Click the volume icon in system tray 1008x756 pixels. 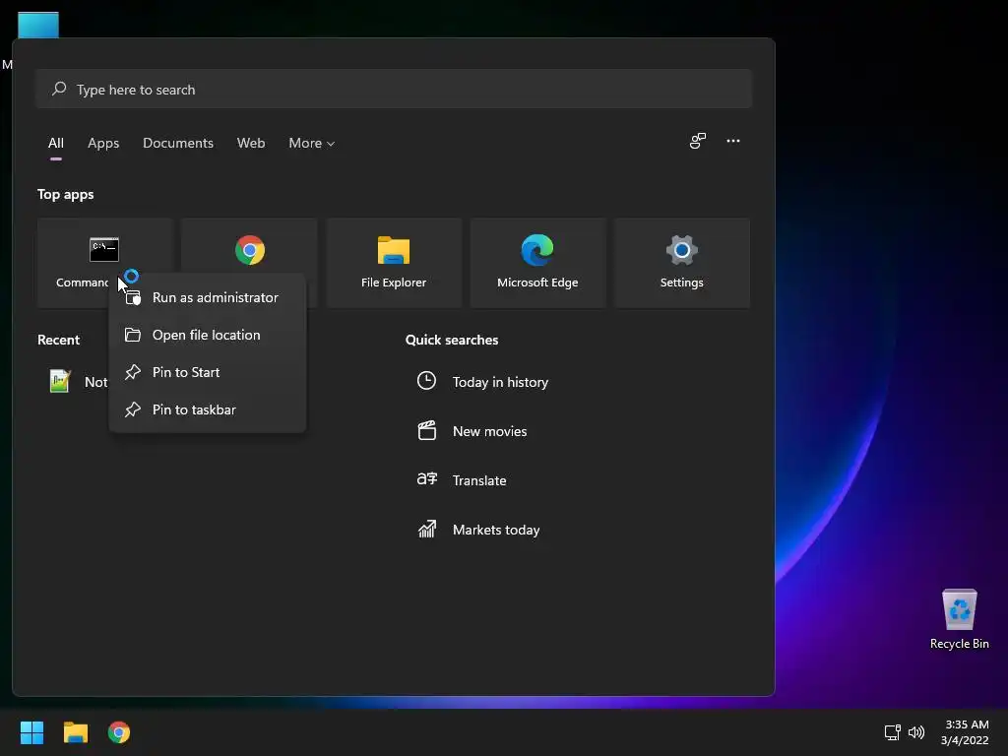click(x=916, y=732)
